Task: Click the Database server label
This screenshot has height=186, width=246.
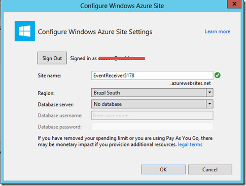Action: pyautogui.click(x=56, y=104)
